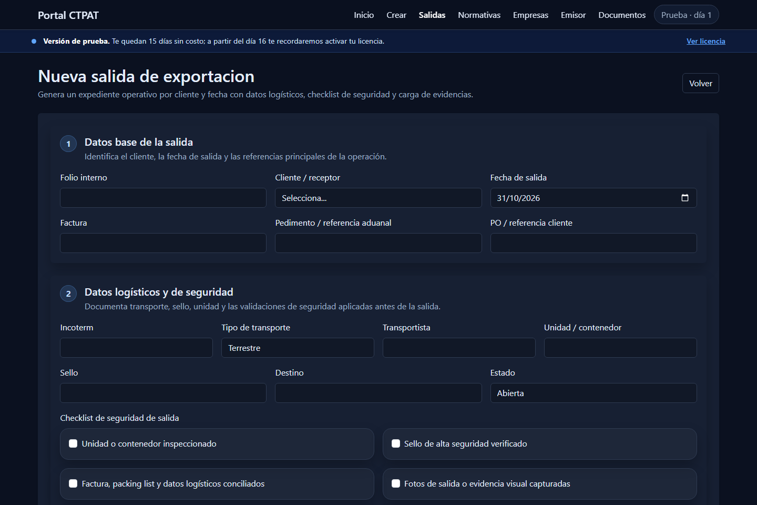This screenshot has width=757, height=505.
Task: Click the PO / referencia cliente input
Action: click(594, 243)
